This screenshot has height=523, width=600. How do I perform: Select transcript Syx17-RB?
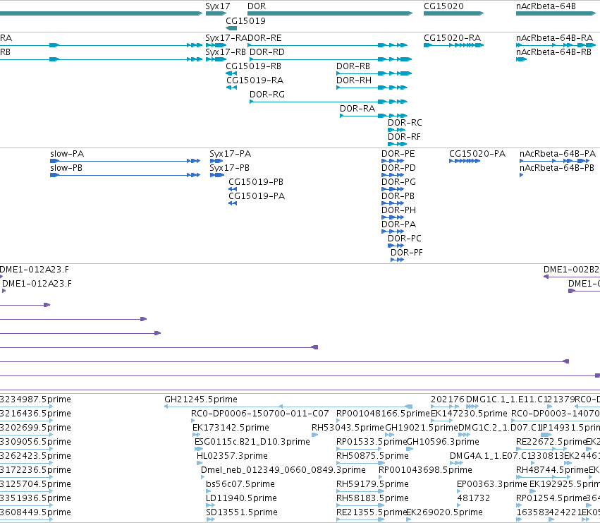point(226,52)
